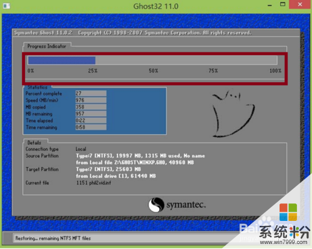
Task: Click the ghost mascot drawing
Action: tap(233, 114)
